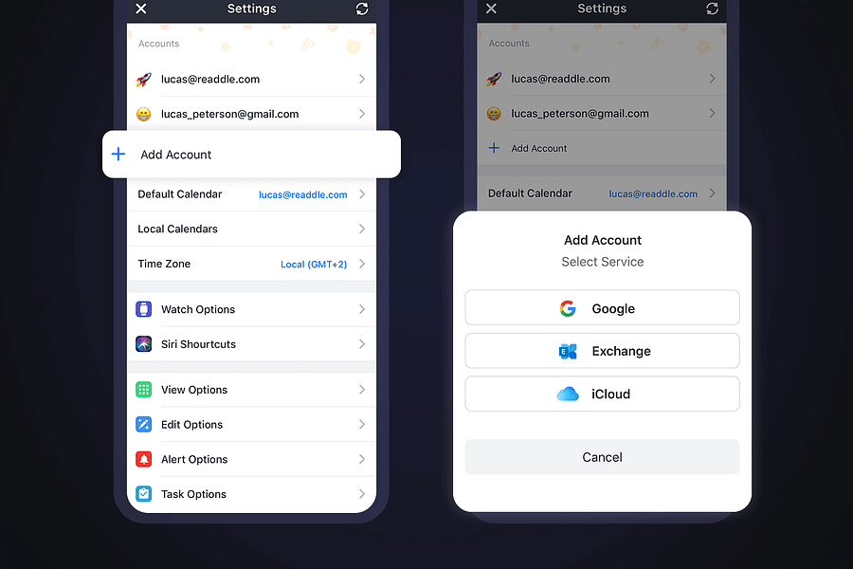This screenshot has width=853, height=569.
Task: Select the Watch Options icon
Action: (144, 309)
